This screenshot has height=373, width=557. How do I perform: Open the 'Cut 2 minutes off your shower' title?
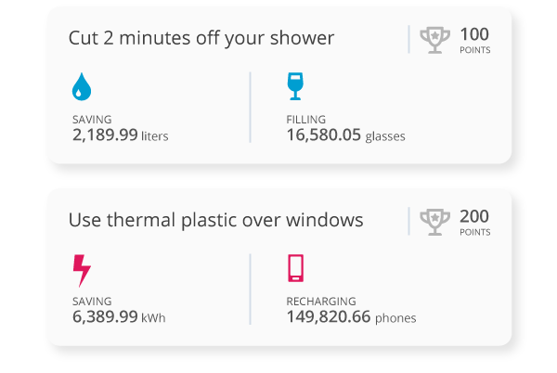tap(201, 38)
